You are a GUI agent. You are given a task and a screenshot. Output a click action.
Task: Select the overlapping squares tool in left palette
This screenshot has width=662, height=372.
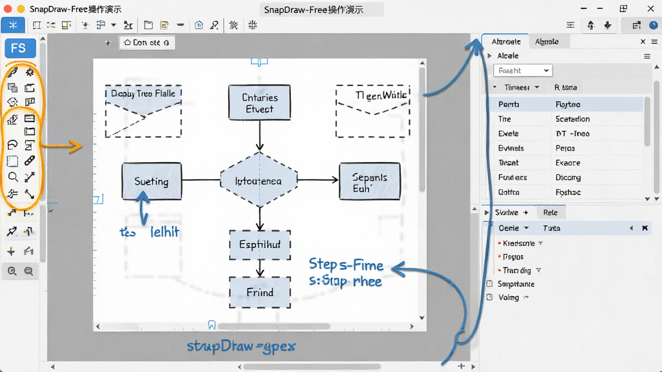(x=13, y=88)
